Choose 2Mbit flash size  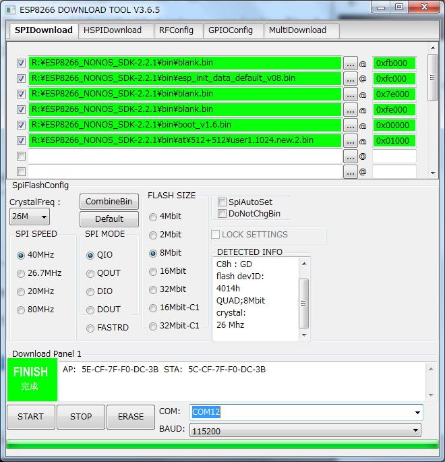[153, 235]
